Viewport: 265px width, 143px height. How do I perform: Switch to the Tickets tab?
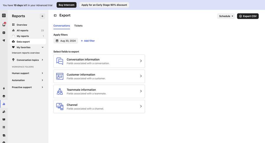[x=78, y=26]
